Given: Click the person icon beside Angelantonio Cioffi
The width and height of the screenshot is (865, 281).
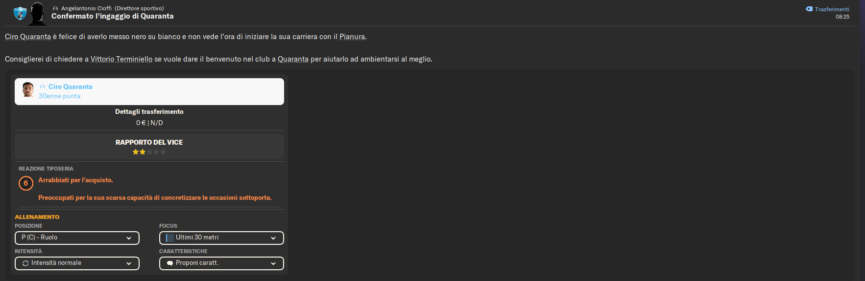Looking at the screenshot, I should (x=55, y=9).
